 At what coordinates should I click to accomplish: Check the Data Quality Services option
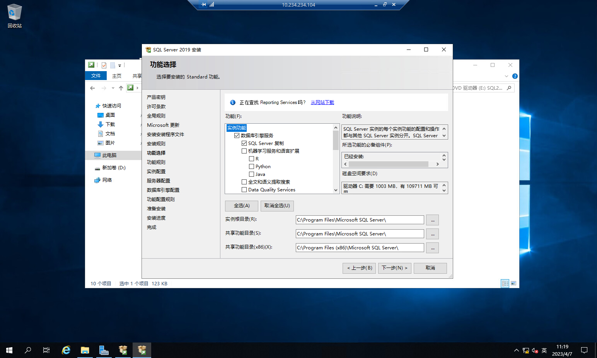pos(244,190)
